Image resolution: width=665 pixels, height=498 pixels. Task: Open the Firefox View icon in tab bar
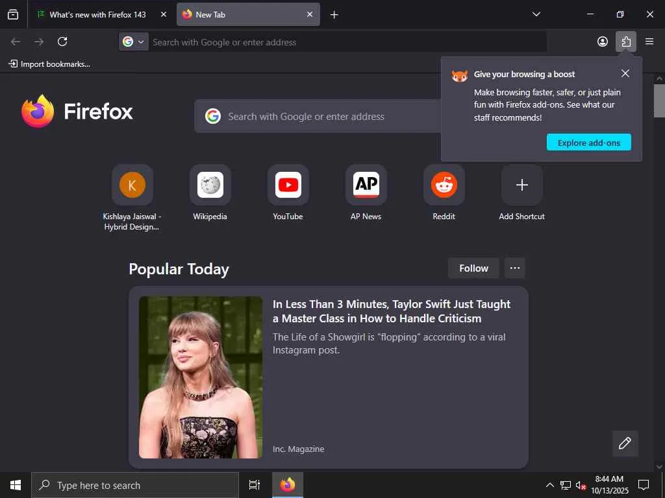click(x=13, y=14)
